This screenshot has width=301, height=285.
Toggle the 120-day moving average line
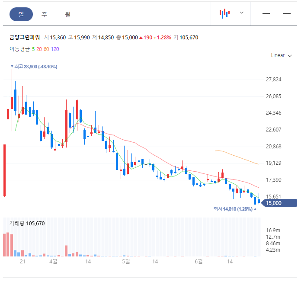click(x=55, y=49)
